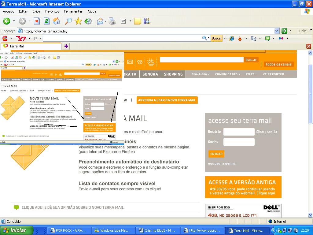Click the Ir go button

point(286,31)
